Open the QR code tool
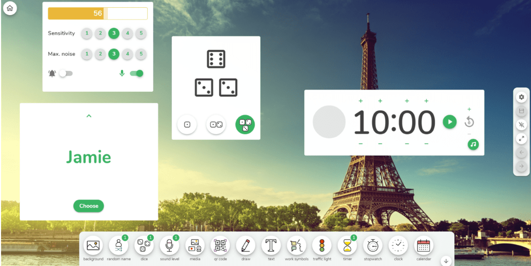This screenshot has height=266, width=531. (x=220, y=245)
